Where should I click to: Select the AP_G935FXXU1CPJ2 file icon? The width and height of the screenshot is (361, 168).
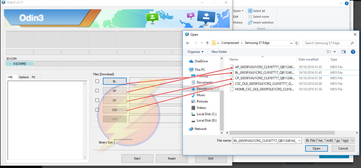point(232,67)
